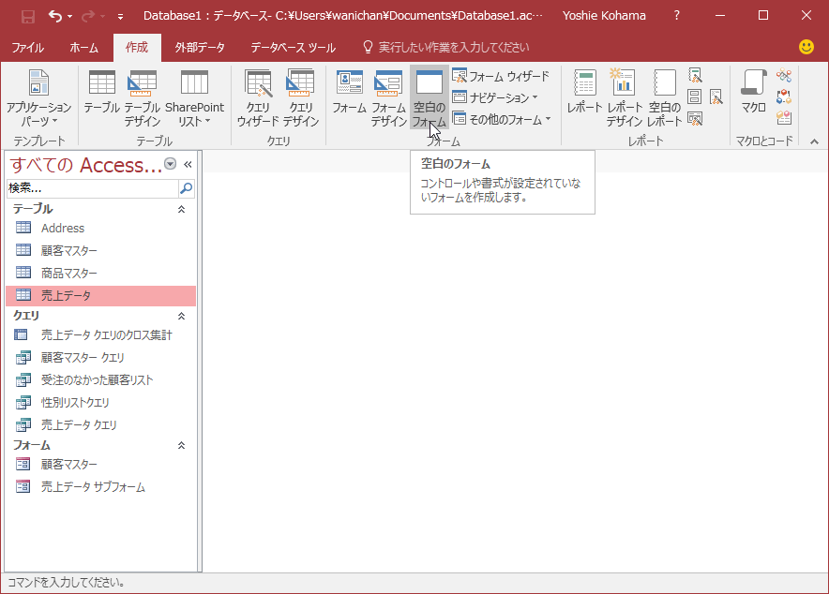Screen dimensions: 829x594
Task: Click the smiley feedback icon
Action: tap(806, 46)
